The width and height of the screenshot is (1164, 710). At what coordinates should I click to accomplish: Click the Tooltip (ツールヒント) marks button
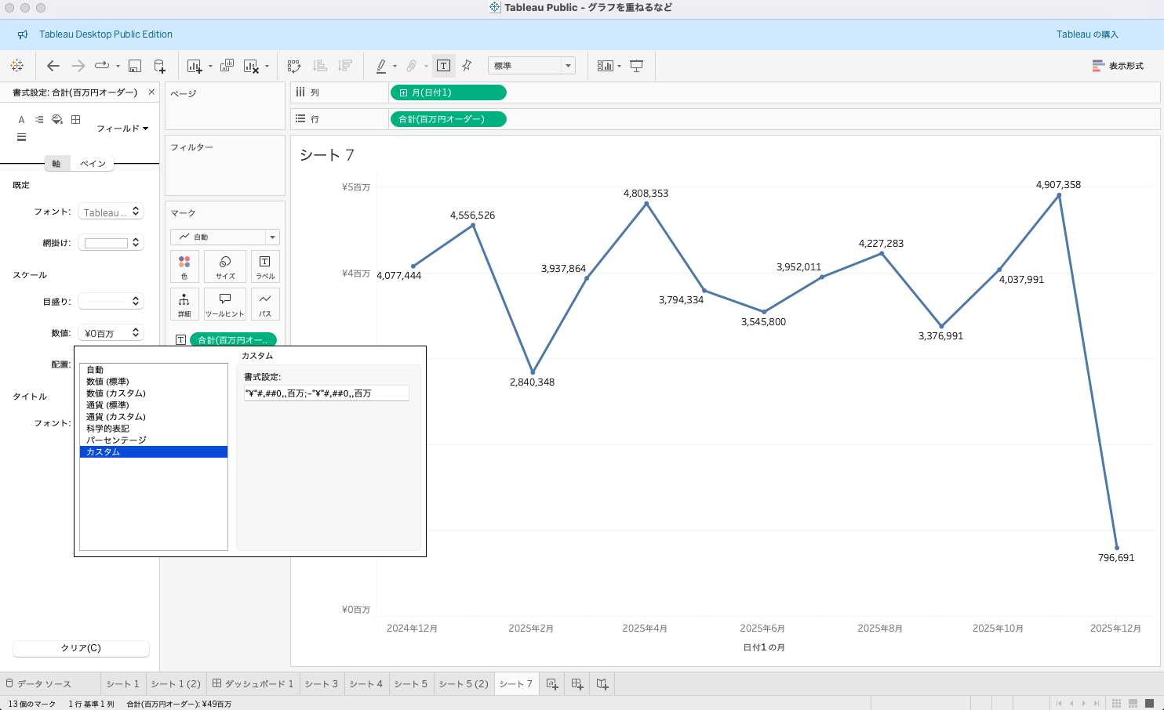tap(225, 304)
